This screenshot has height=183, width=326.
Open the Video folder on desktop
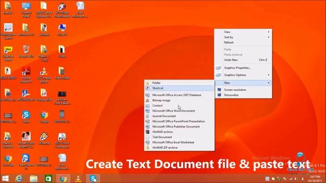(62, 51)
